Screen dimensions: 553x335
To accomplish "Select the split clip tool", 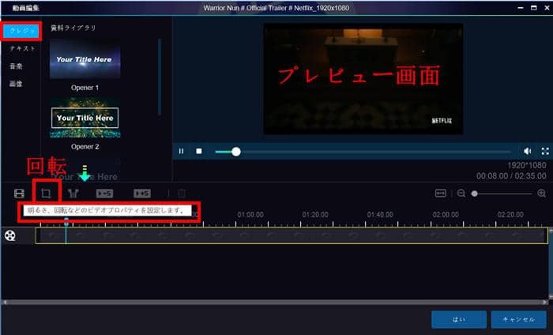I will [x=73, y=194].
